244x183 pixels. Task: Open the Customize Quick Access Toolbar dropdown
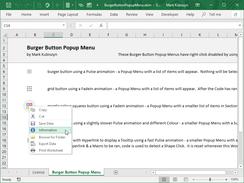coord(98,5)
